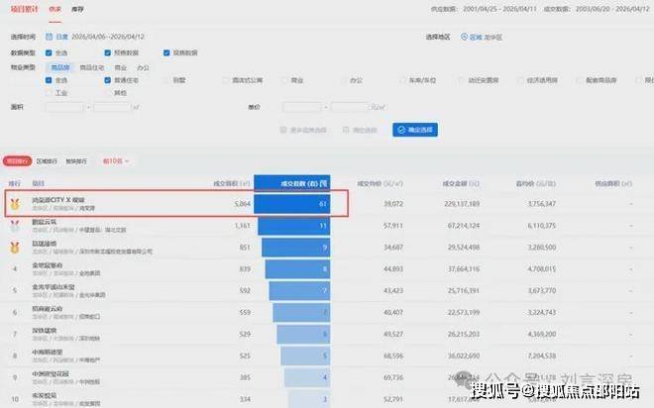
Task: Select the 商品住宅 property type tab
Action: pyautogui.click(x=90, y=66)
